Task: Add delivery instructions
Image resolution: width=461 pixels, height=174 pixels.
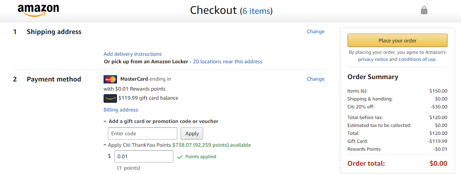Action: pyautogui.click(x=133, y=54)
